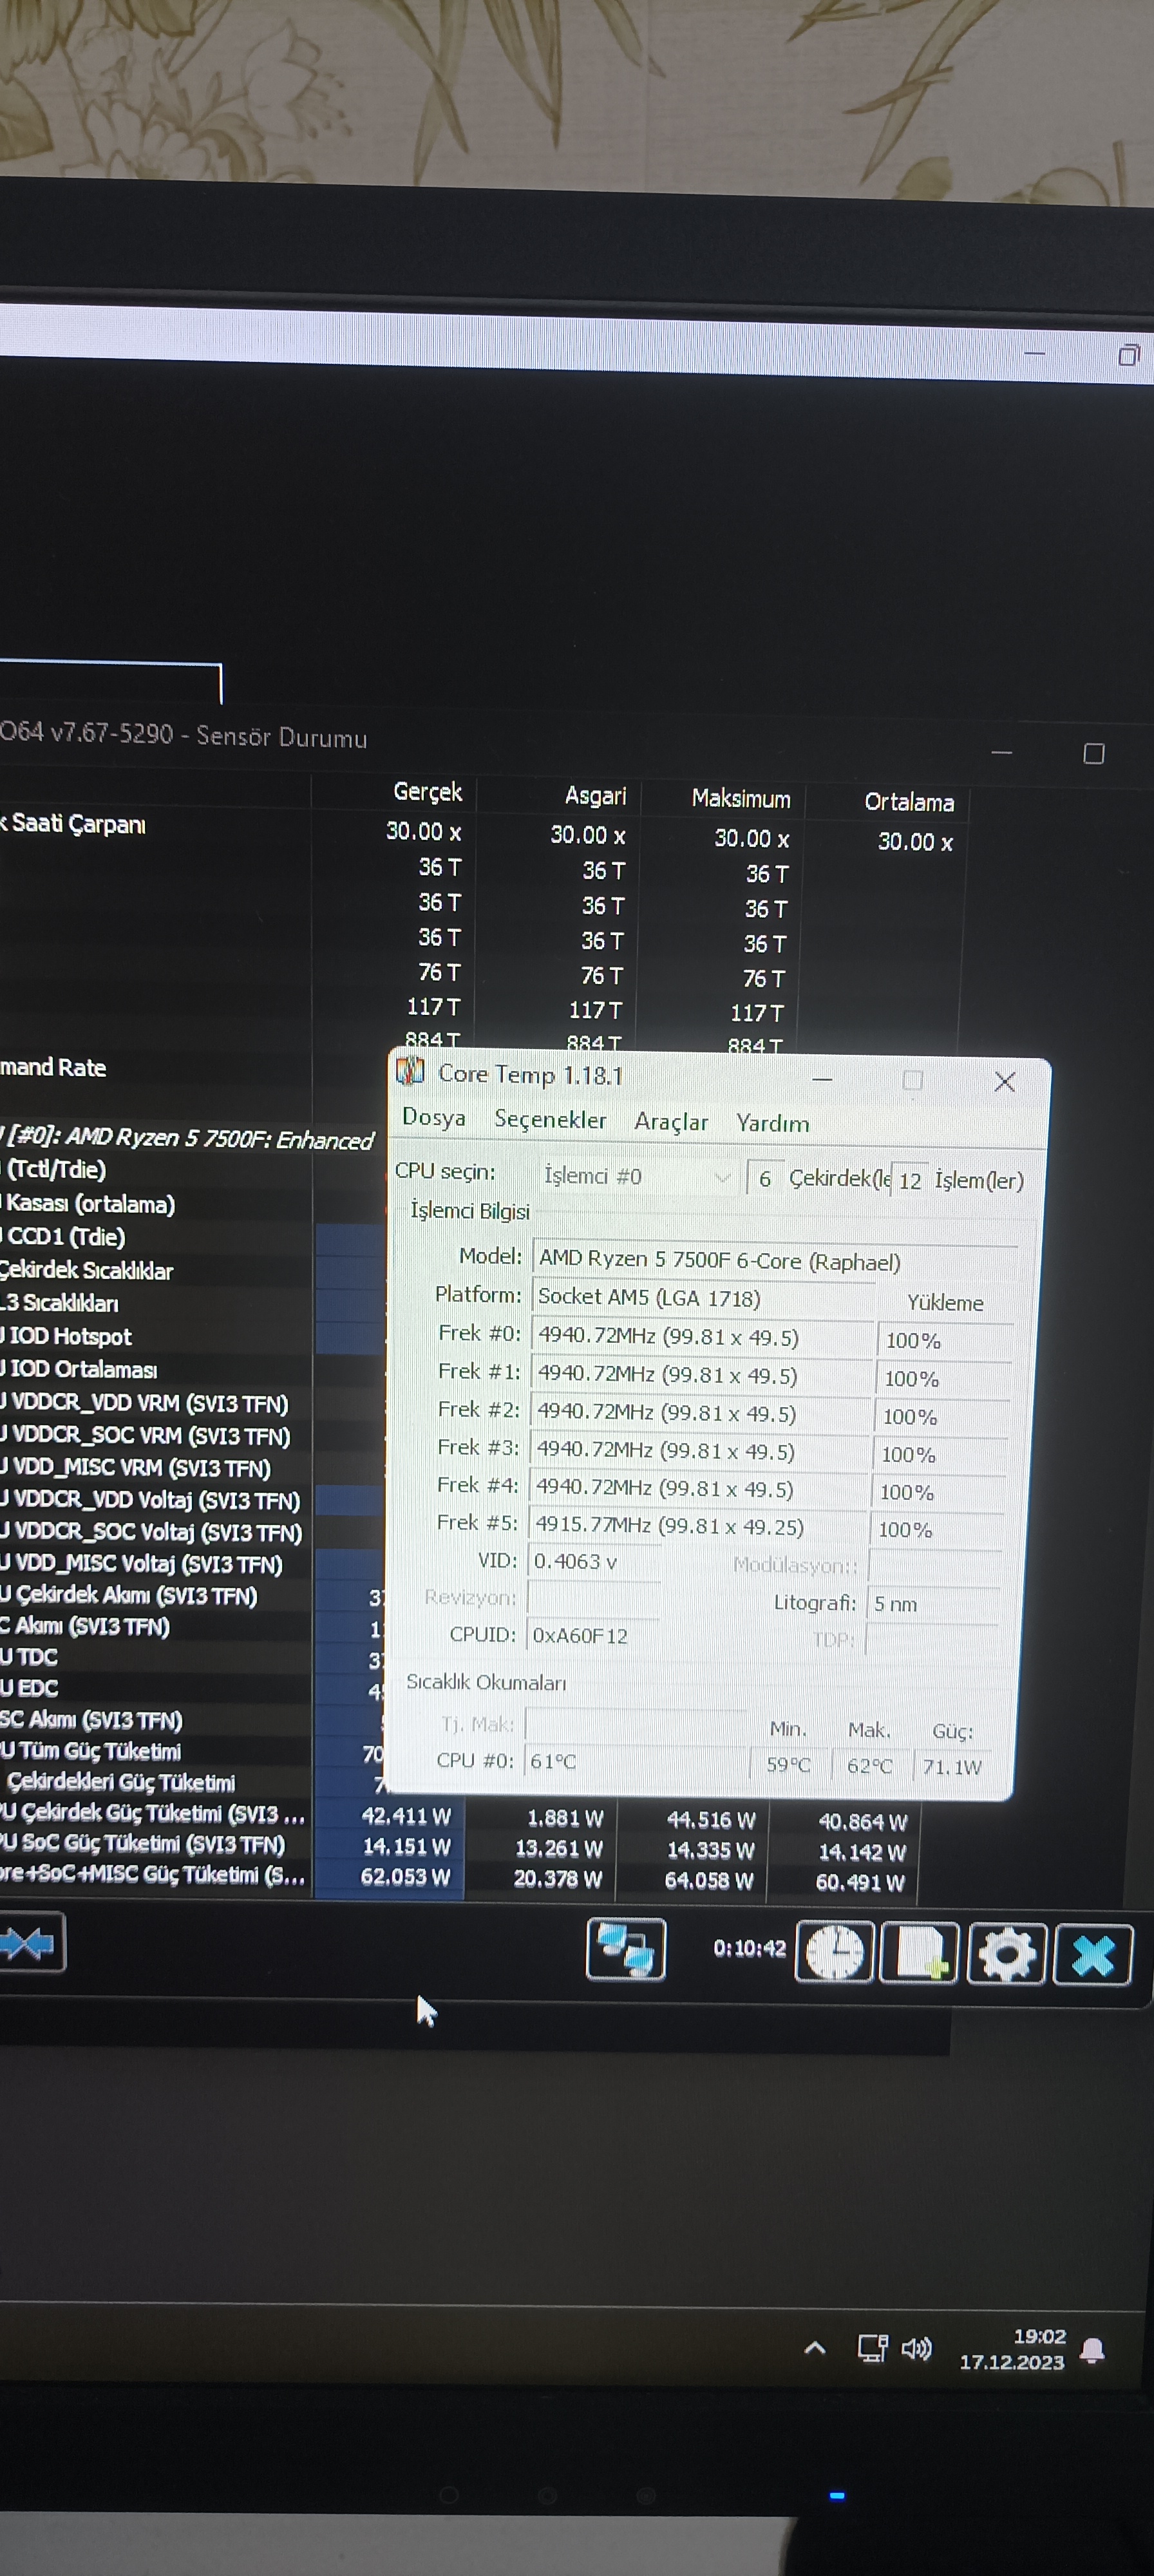Click the İşlem count field showing 12
The image size is (1154, 2576).
coord(909,1181)
